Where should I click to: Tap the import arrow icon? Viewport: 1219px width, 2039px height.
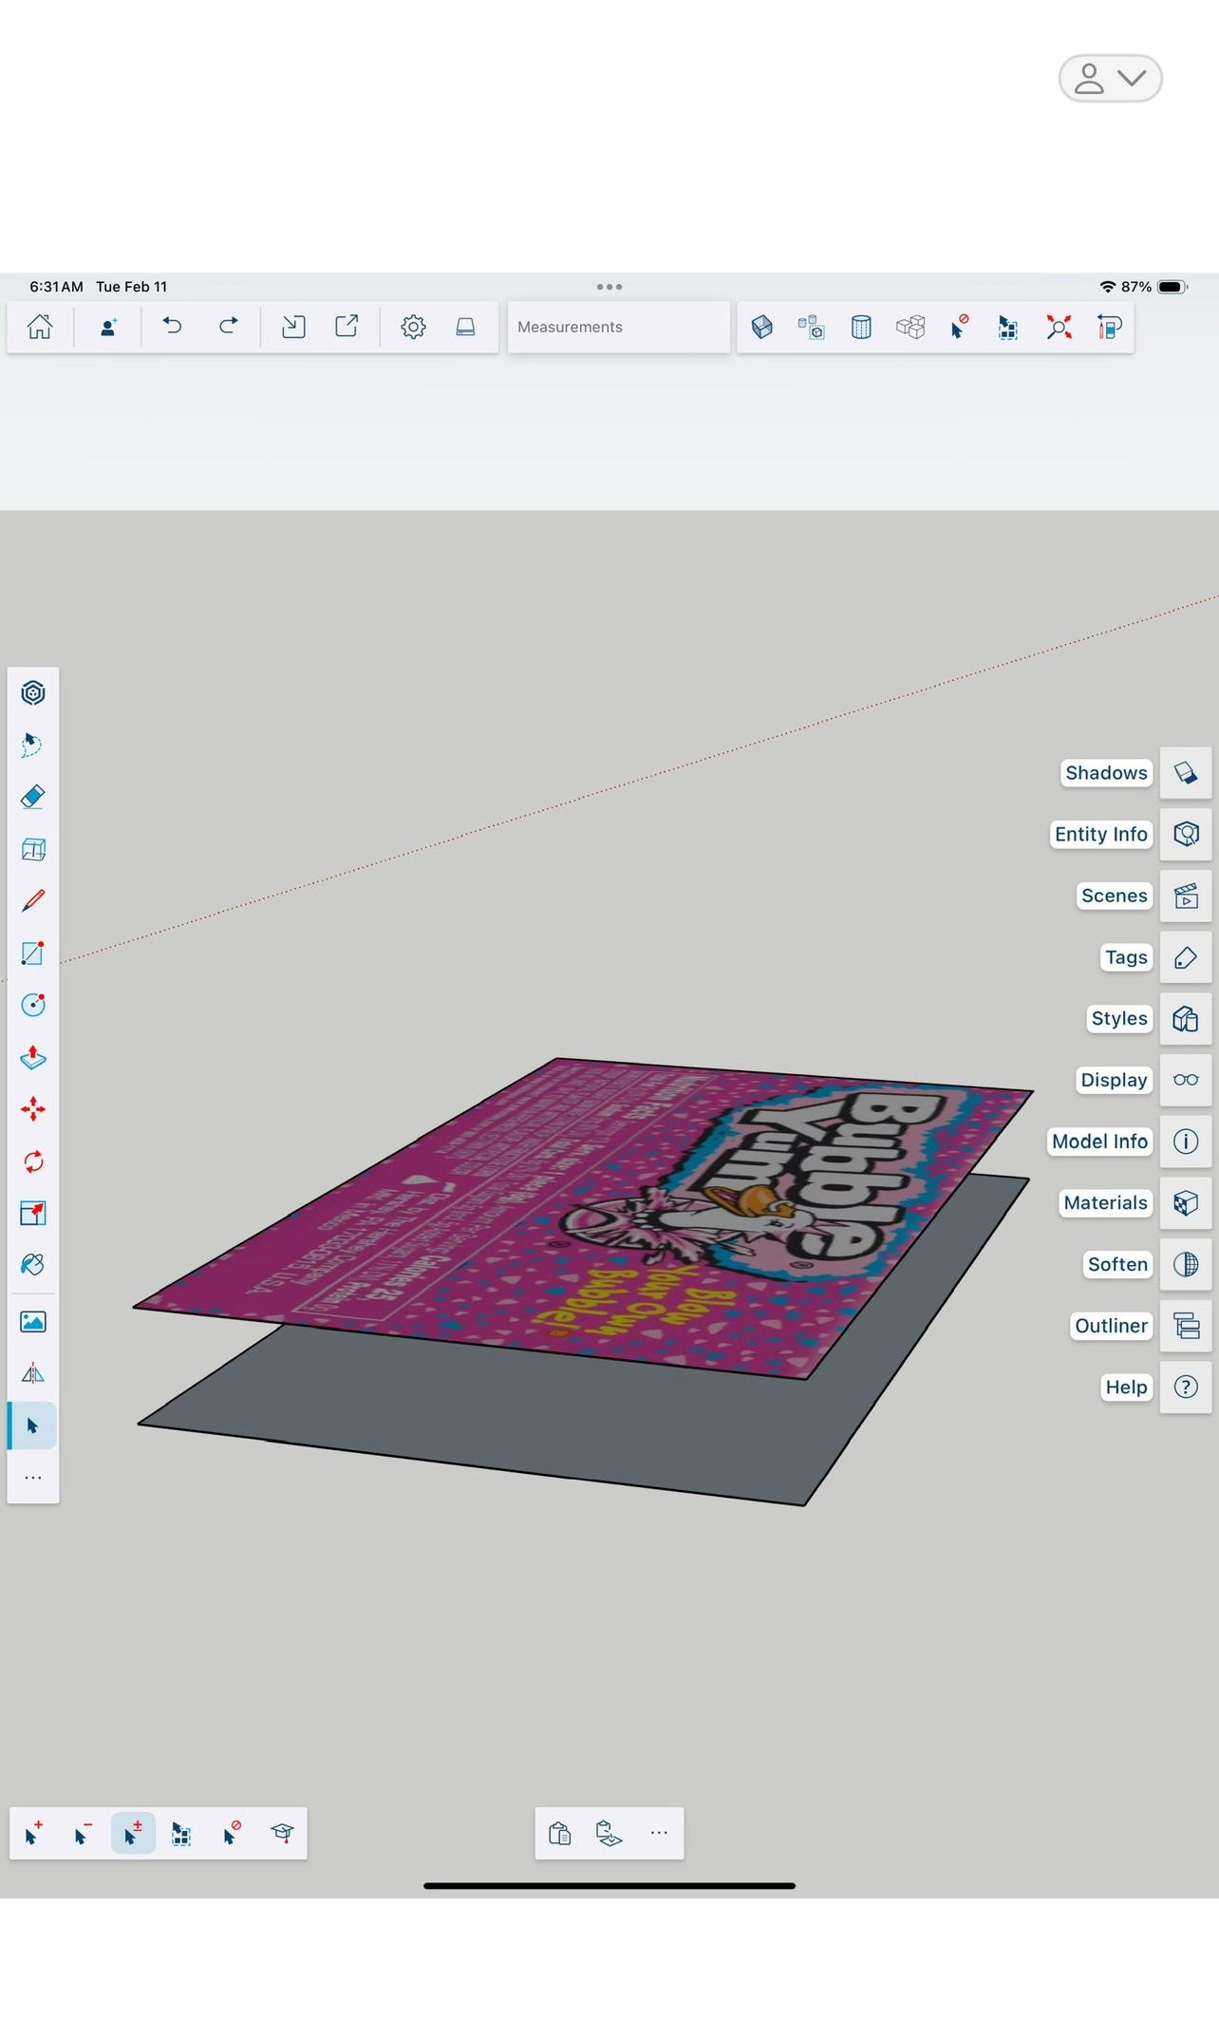(293, 327)
